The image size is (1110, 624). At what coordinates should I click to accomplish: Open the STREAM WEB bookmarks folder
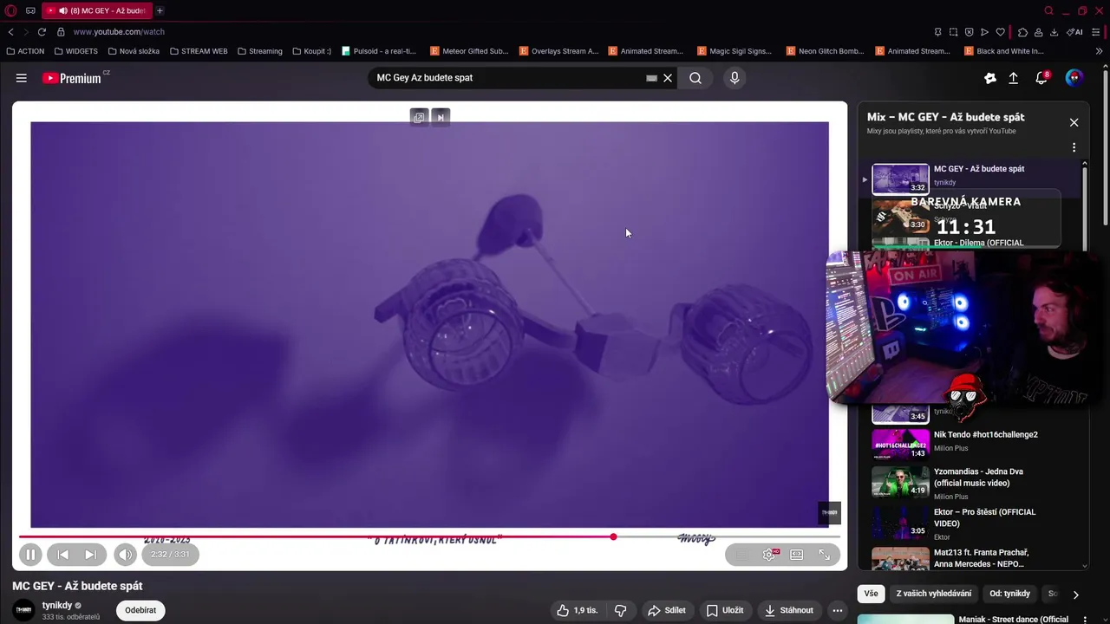[199, 51]
